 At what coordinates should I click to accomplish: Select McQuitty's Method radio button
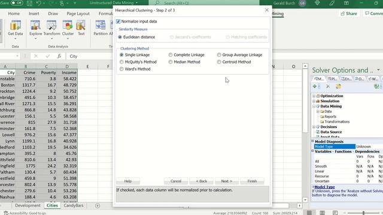[121, 62]
